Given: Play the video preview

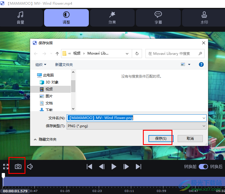Looking at the screenshot, I should (114, 167).
